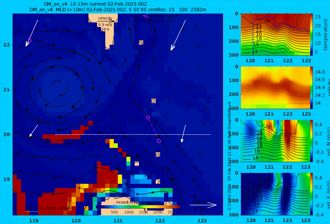The width and height of the screenshot is (330, 224).
Task: Open the eastward velocity section panel
Action: 275,194
